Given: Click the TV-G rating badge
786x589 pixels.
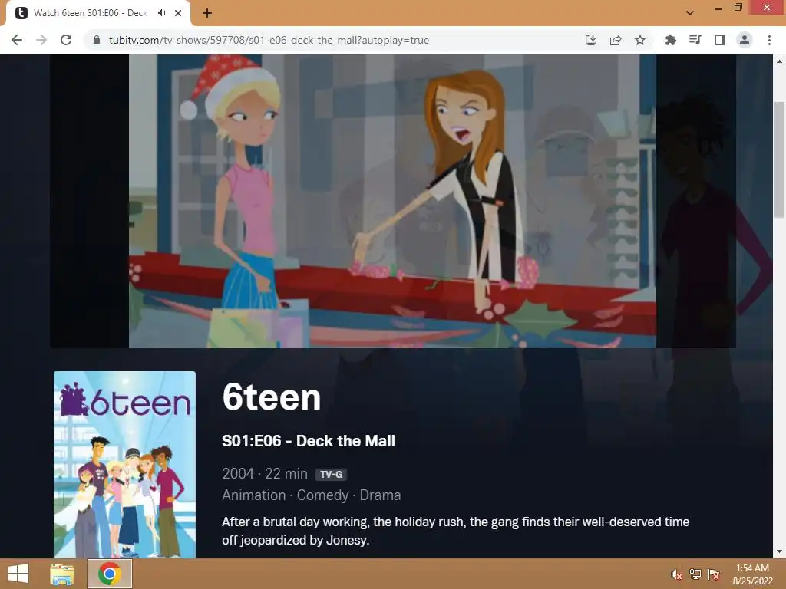Looking at the screenshot, I should [x=331, y=474].
